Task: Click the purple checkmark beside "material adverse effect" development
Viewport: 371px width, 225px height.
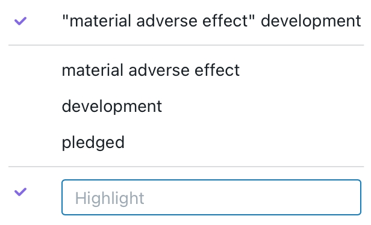Action: click(x=20, y=21)
